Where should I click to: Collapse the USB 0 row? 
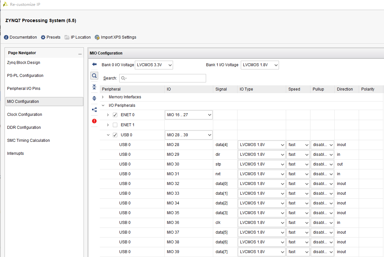click(108, 135)
